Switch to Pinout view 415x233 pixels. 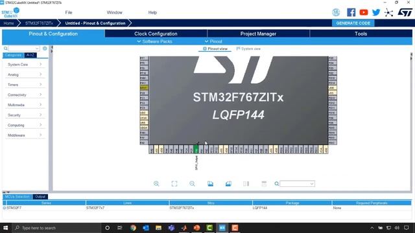pyautogui.click(x=215, y=49)
